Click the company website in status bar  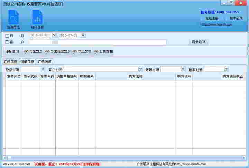[x=191, y=164]
